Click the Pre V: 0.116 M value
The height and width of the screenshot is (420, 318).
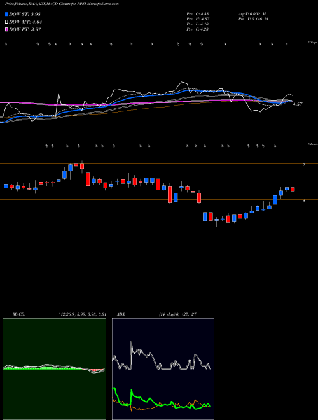[252, 19]
